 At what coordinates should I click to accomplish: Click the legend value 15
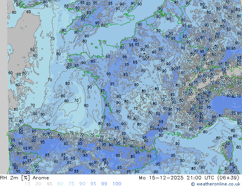pos(27,184)
